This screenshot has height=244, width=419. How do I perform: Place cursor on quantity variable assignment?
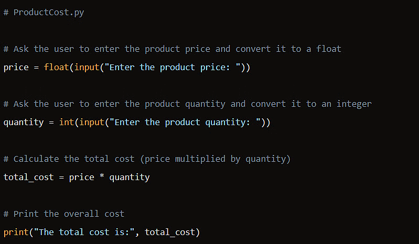tap(24, 123)
